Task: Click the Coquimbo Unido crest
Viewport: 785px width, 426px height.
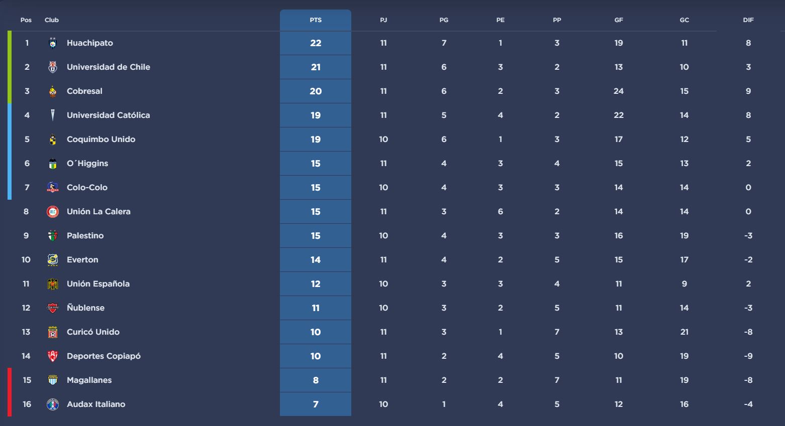Action: [53, 139]
